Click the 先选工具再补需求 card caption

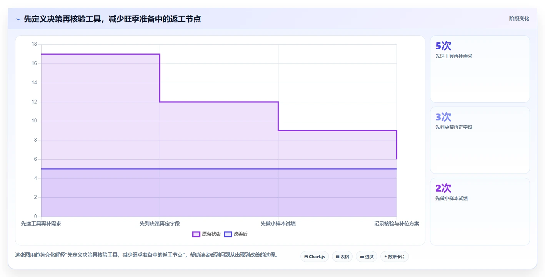click(x=453, y=56)
